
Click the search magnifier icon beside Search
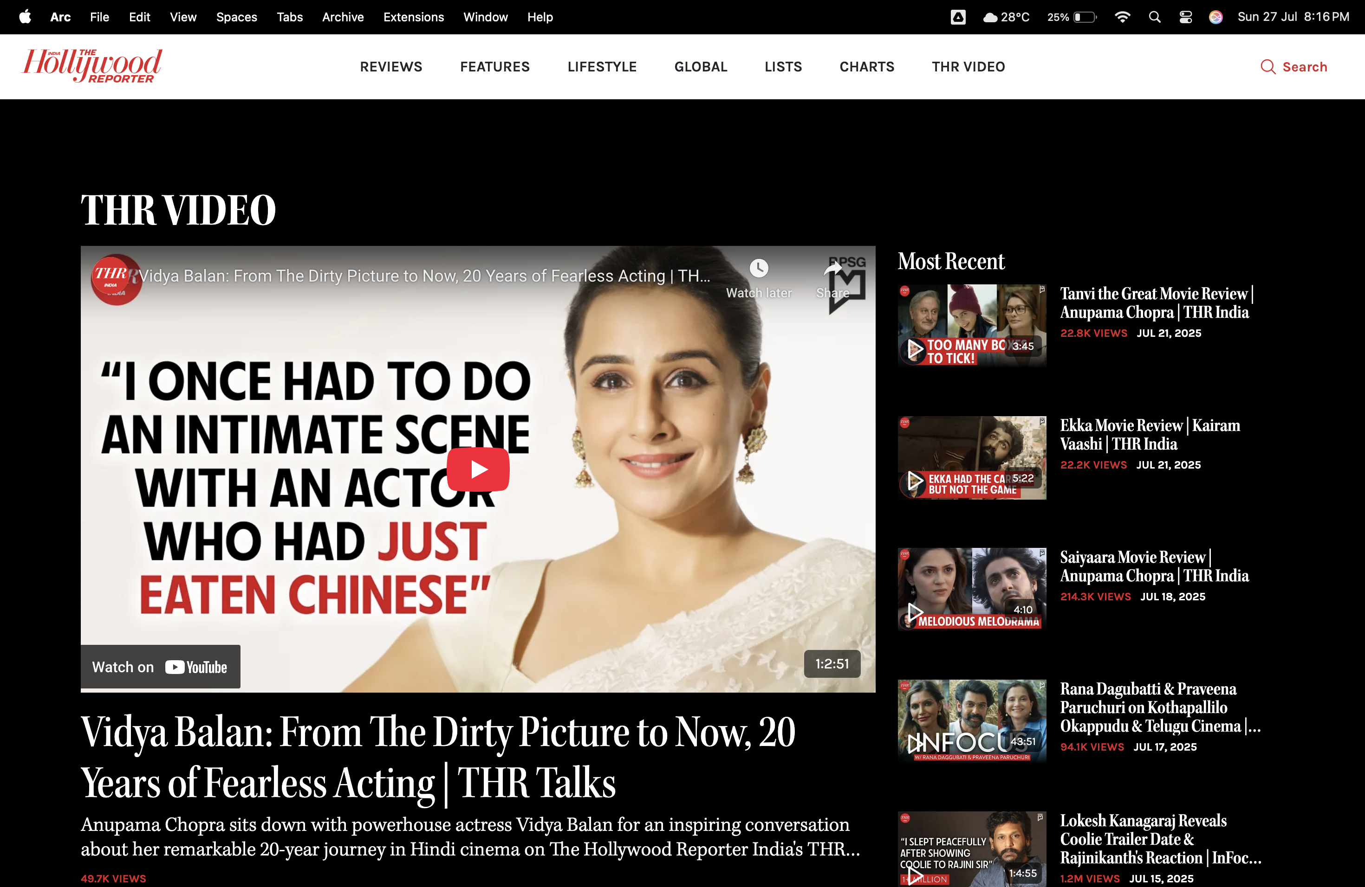point(1267,67)
